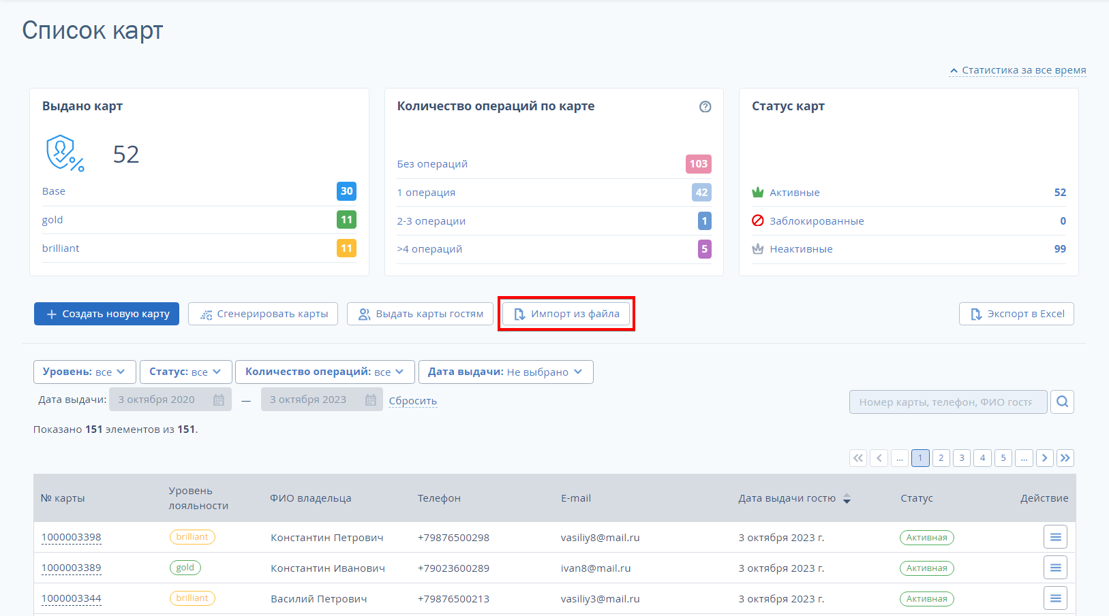
Task: Click email ivan8@mail.ru
Action: 596,568
